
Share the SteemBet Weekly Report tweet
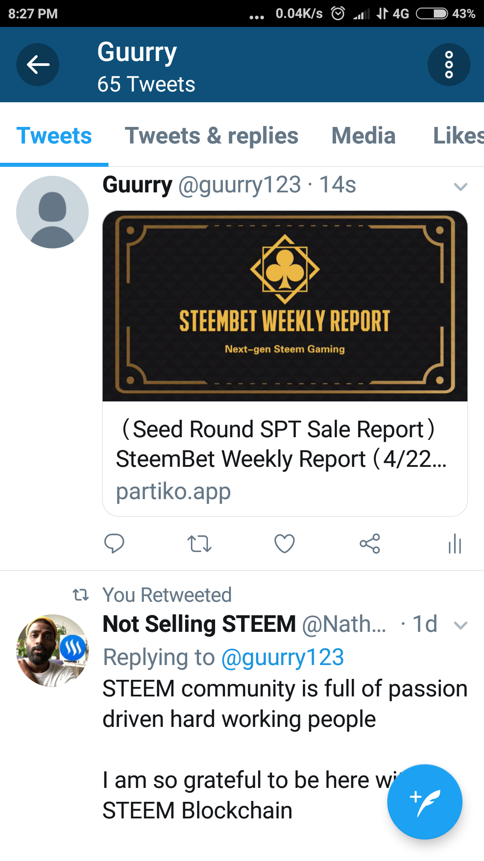click(370, 544)
